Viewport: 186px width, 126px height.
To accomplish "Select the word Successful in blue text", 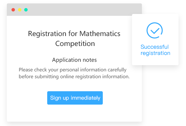I will (155, 47).
